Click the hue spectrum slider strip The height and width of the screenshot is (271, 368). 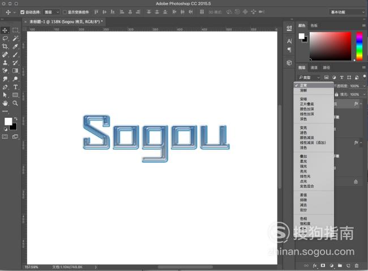360,46
